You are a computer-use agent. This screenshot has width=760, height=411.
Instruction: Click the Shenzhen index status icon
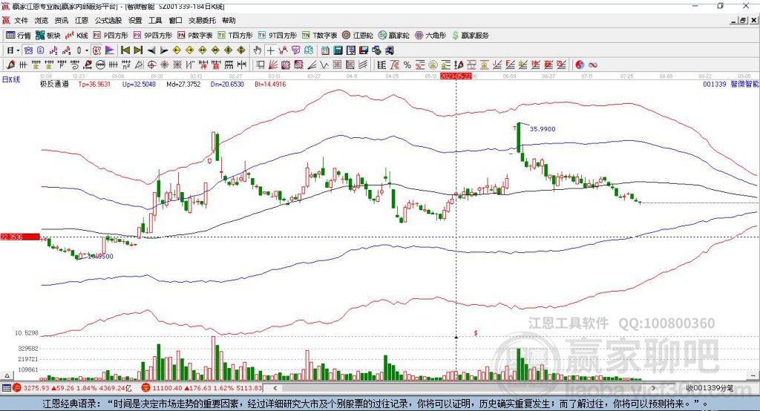click(146, 388)
